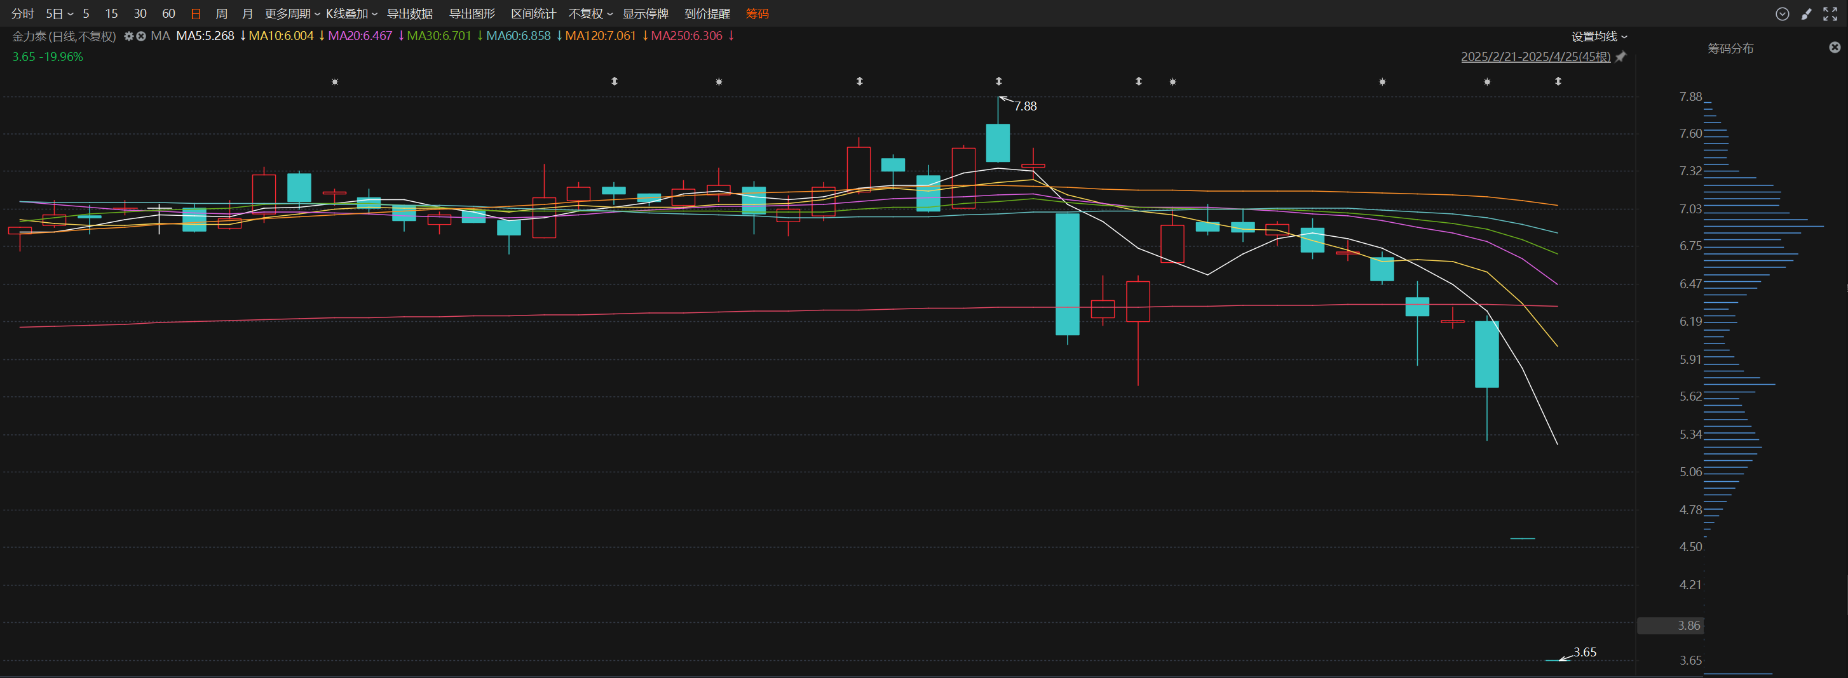
Task: Enter fullscreen with the expand arrows icon
Action: tap(1830, 13)
